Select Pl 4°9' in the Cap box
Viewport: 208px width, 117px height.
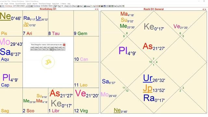tap(10, 78)
